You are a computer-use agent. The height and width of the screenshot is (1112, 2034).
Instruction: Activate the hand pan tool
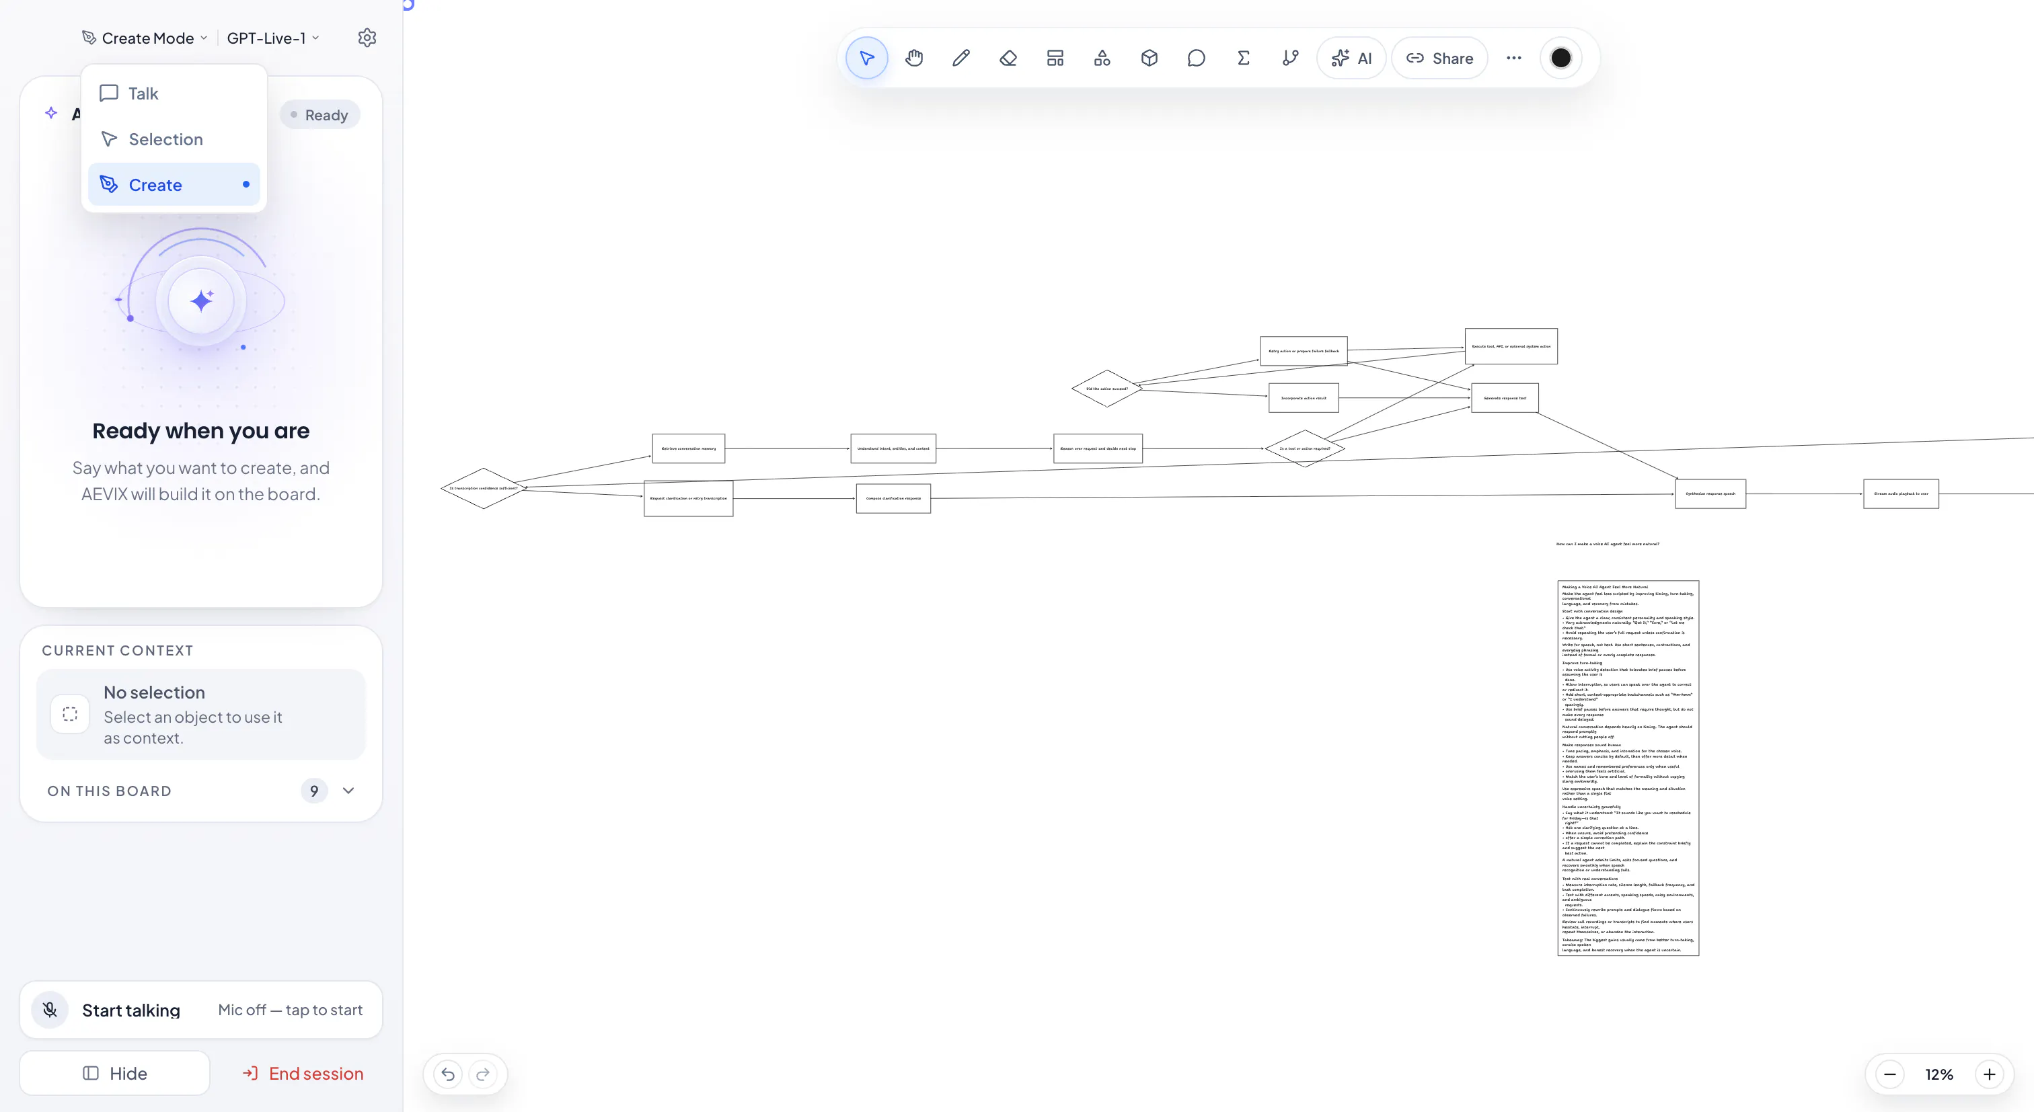(x=913, y=58)
